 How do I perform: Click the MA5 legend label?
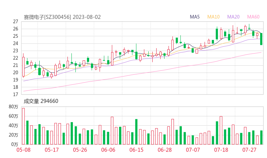195,17
